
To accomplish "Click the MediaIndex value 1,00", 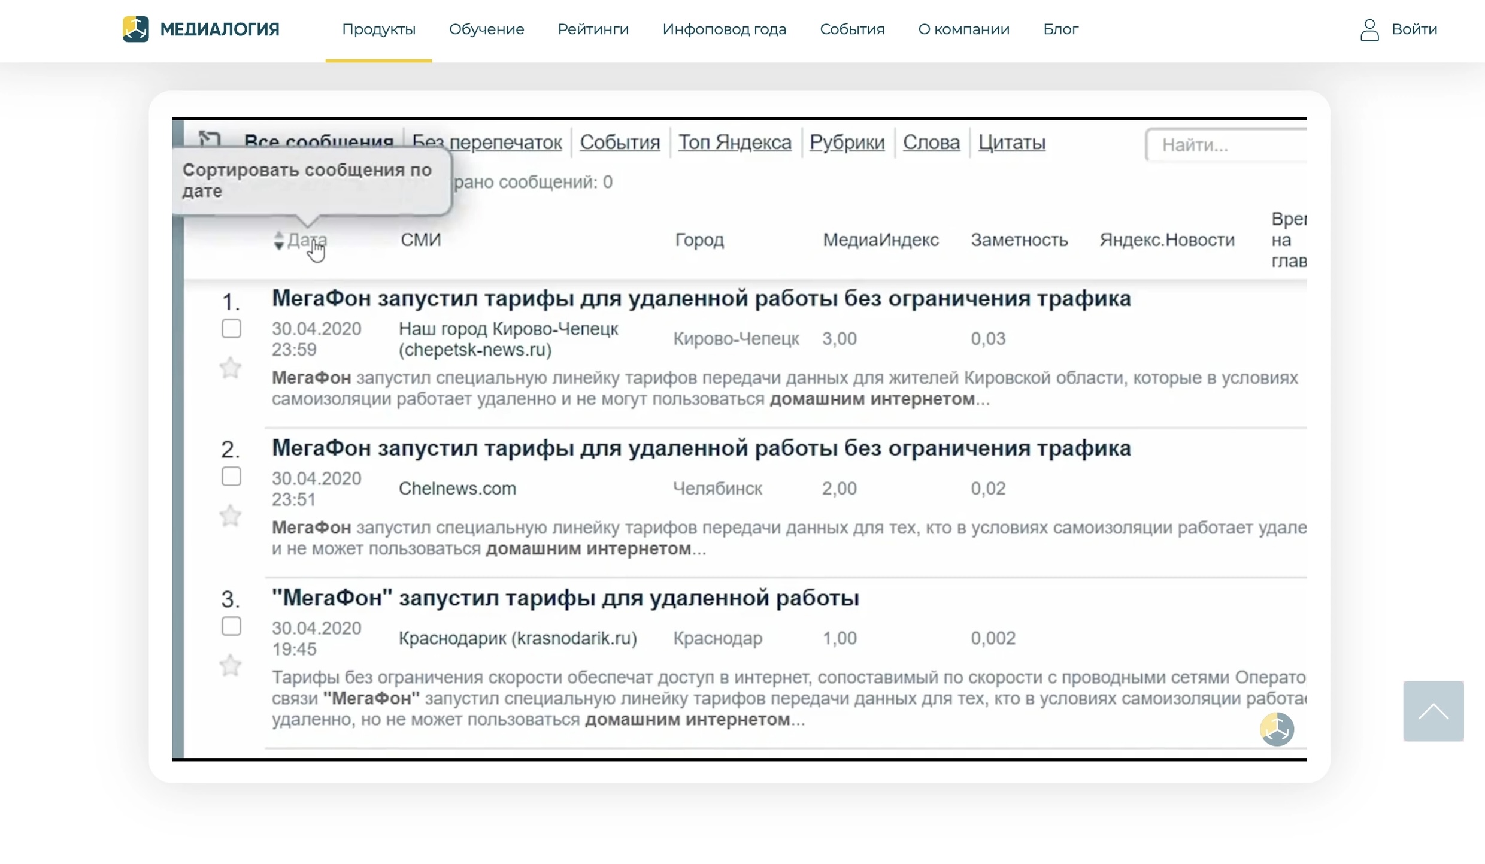I will coord(839,638).
